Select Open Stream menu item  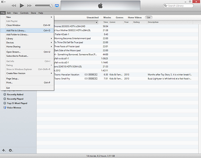[x=27, y=52]
